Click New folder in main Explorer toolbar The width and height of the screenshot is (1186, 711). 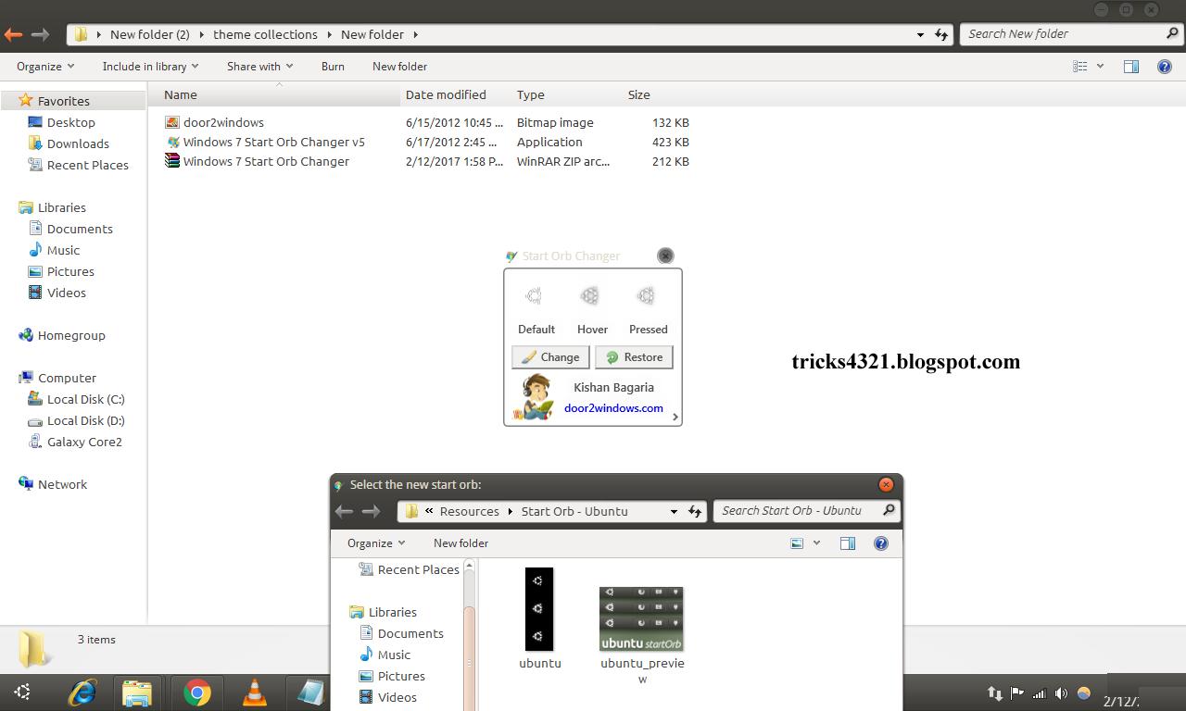point(399,67)
